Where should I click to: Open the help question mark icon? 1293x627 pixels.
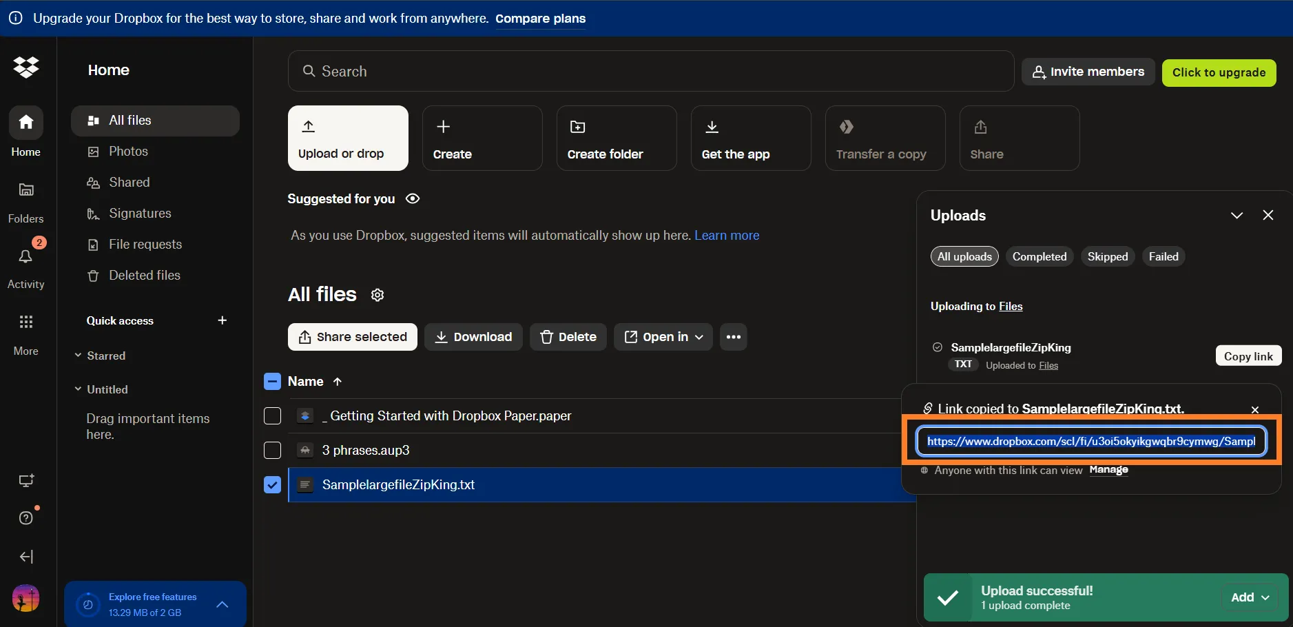click(26, 518)
